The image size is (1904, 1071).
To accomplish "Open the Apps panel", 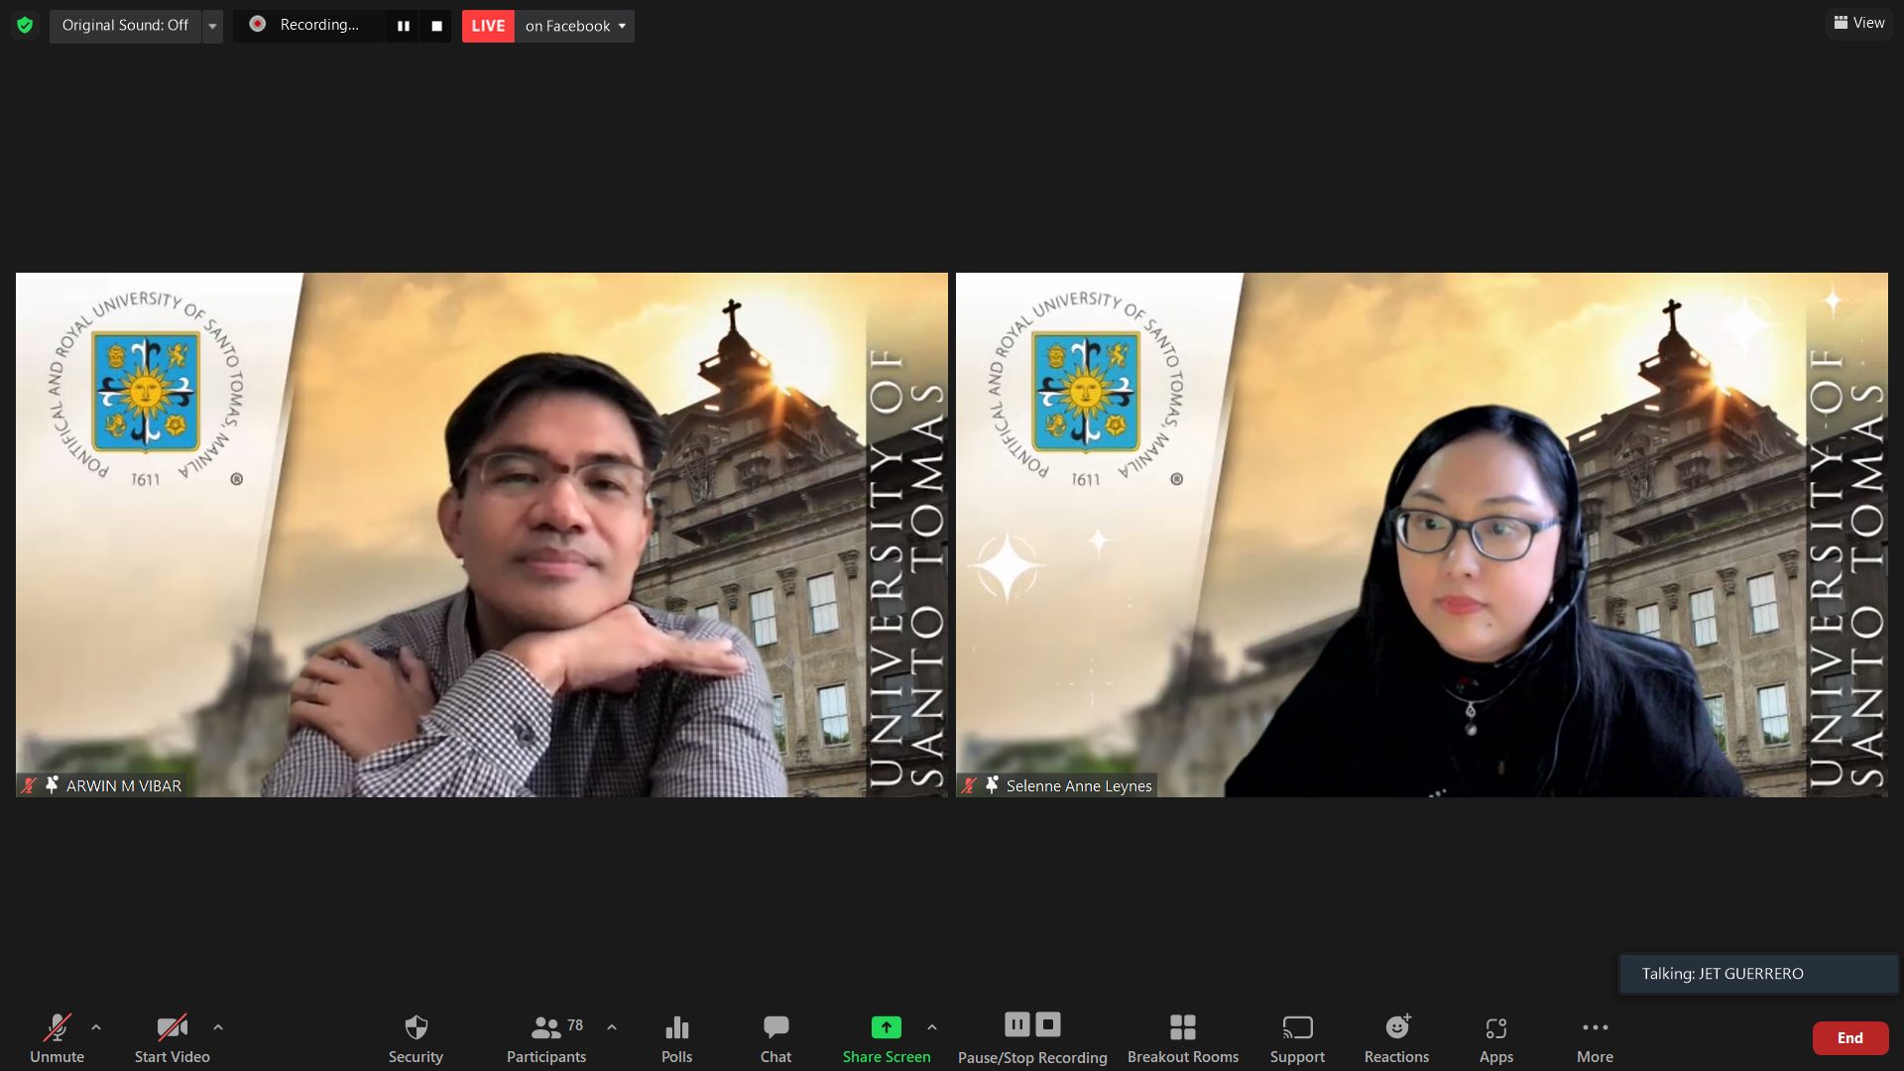I will pyautogui.click(x=1495, y=1037).
